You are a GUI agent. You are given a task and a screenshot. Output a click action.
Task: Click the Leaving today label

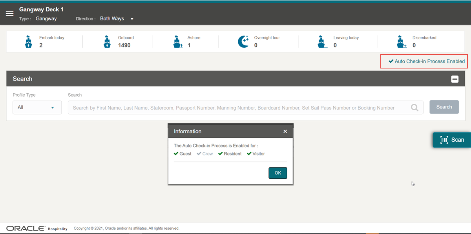point(346,38)
